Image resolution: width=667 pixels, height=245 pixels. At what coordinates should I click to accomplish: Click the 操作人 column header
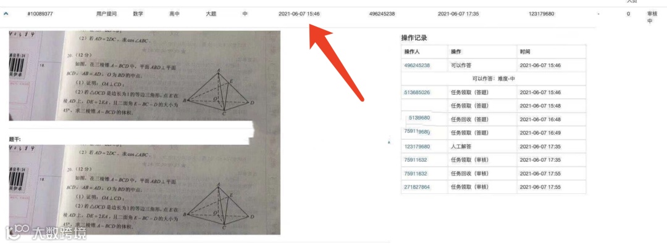click(x=412, y=52)
